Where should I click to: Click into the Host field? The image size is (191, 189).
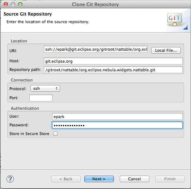click(113, 61)
